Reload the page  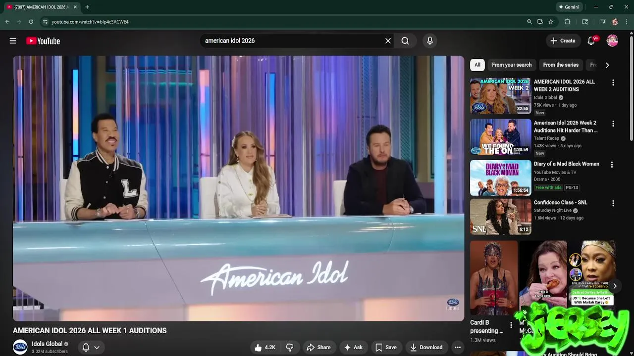click(31, 22)
